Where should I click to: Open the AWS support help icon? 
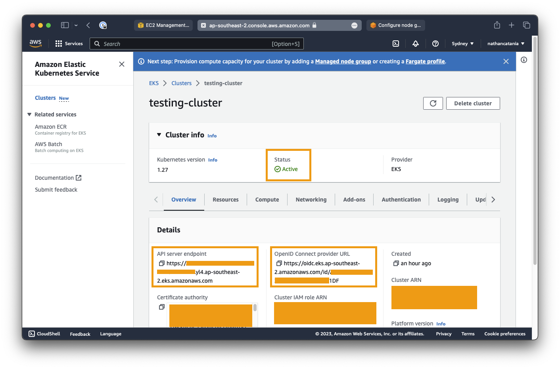pyautogui.click(x=435, y=44)
